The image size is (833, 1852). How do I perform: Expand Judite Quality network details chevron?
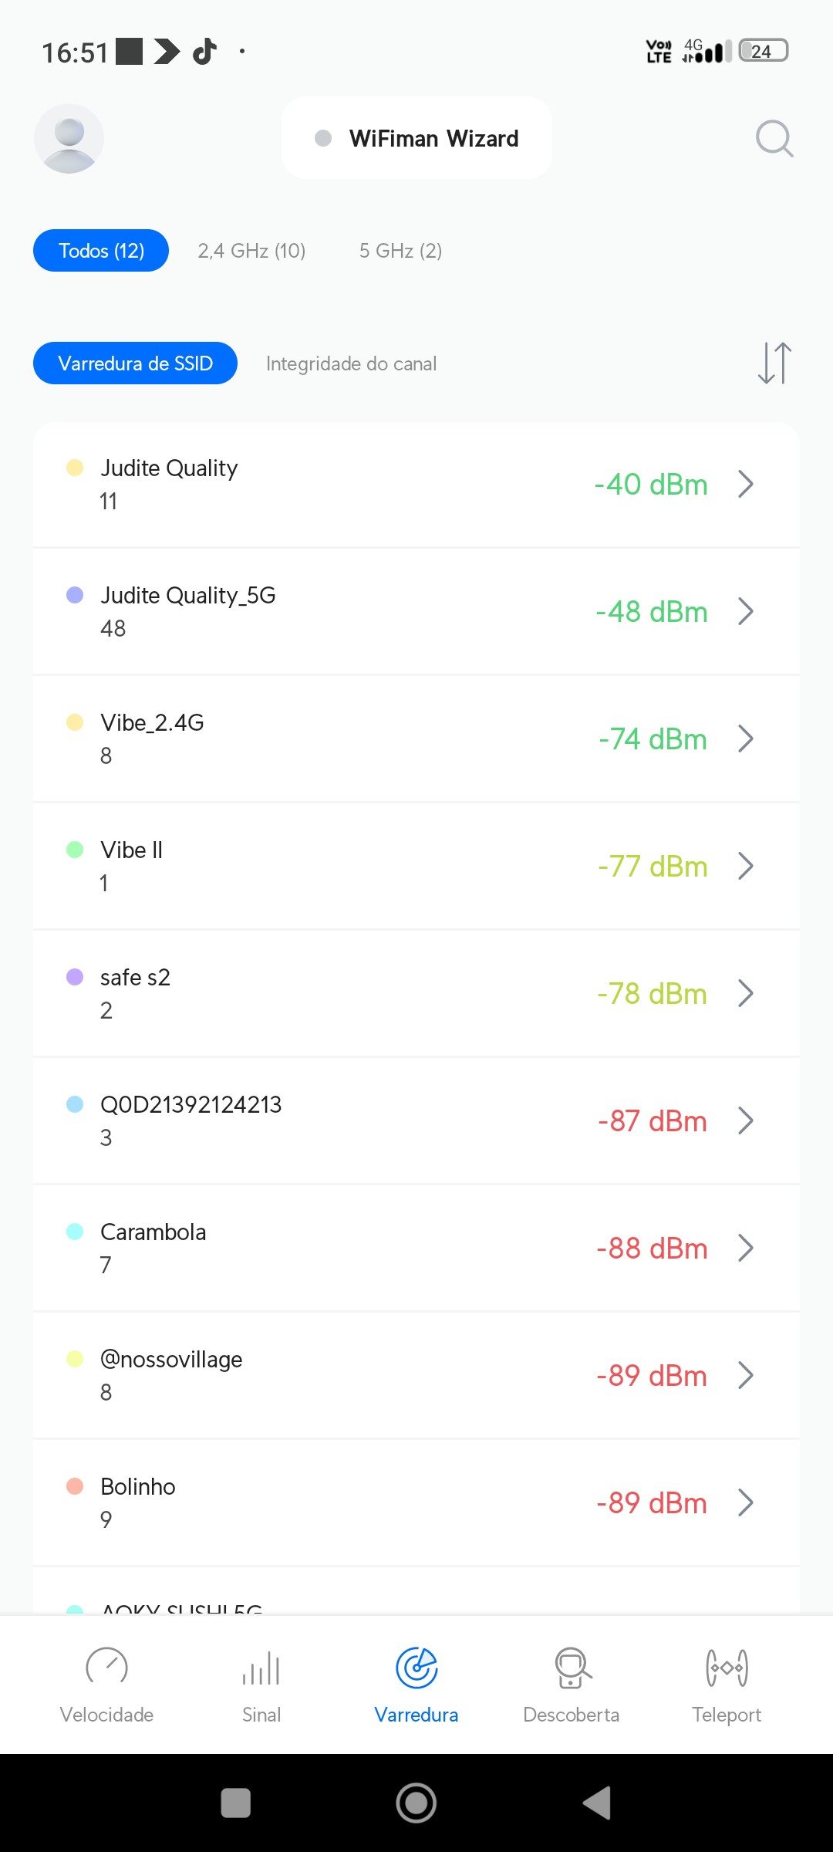(x=745, y=485)
